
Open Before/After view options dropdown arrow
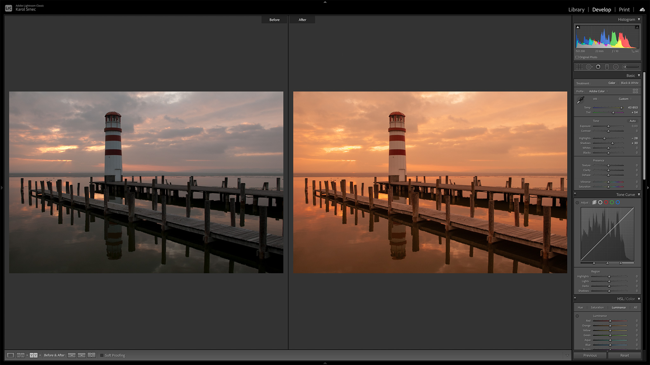pos(40,355)
